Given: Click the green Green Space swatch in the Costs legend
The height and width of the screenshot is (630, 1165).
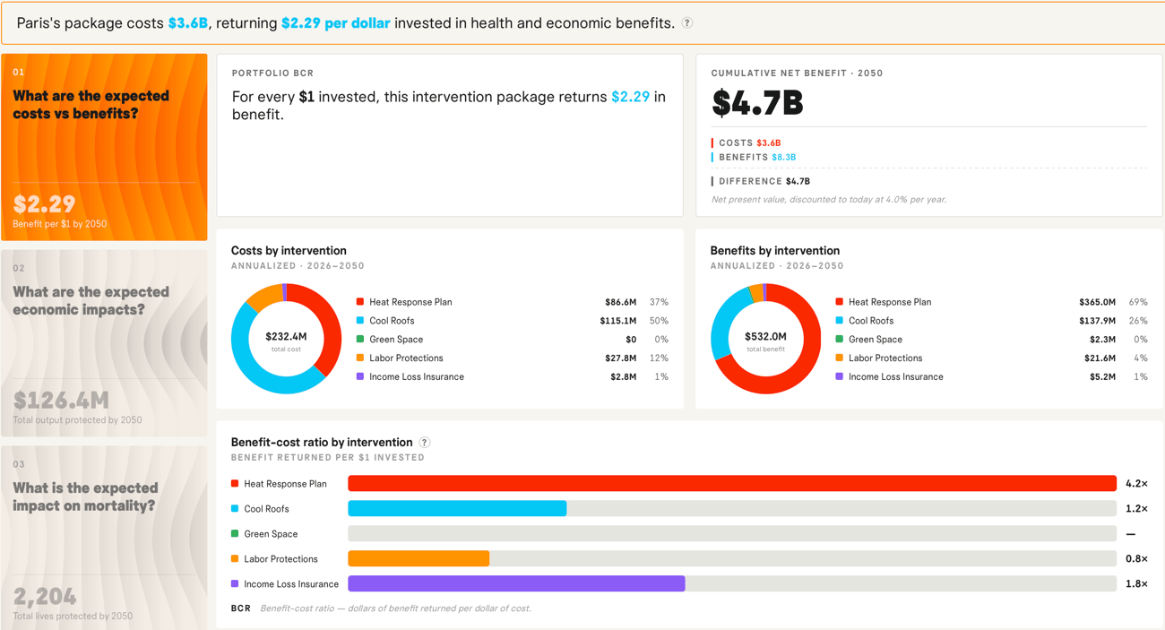Looking at the screenshot, I should pyautogui.click(x=360, y=340).
